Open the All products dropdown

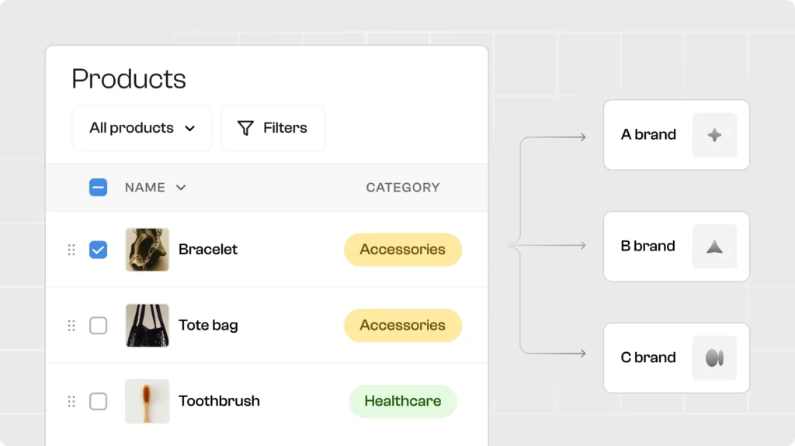pos(142,128)
